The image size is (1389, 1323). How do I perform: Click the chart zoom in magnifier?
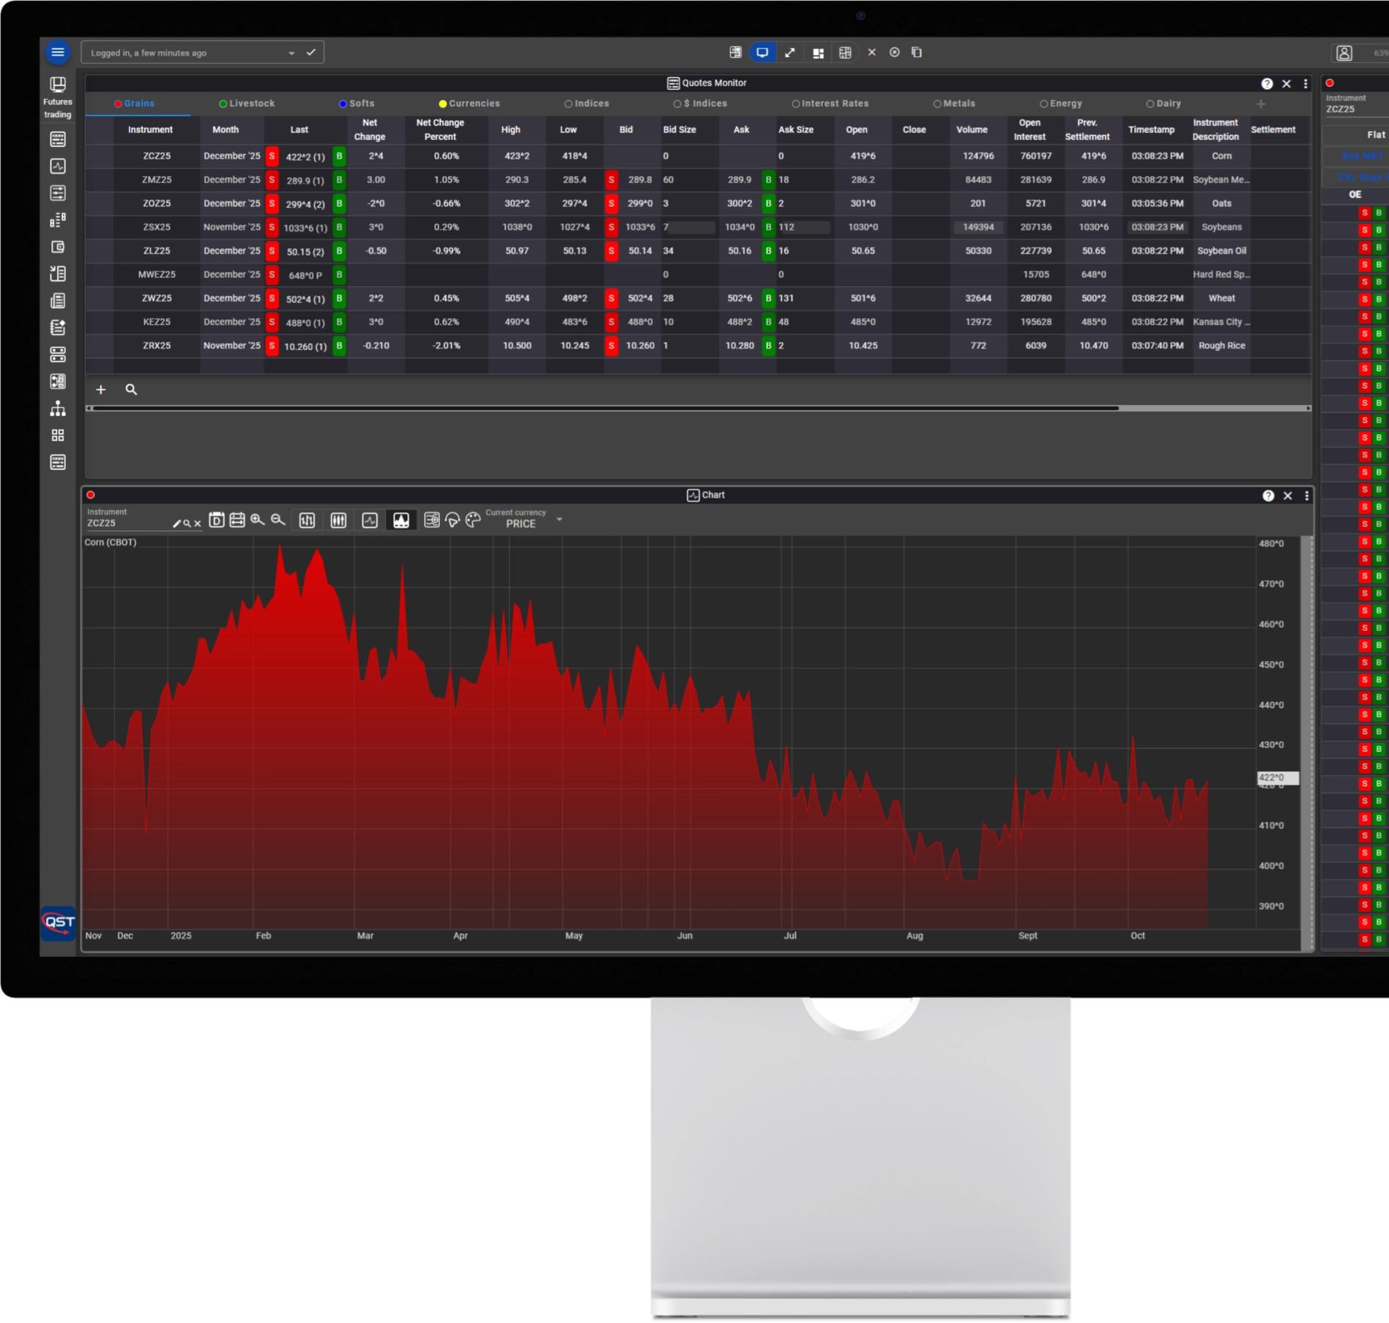coord(257,520)
